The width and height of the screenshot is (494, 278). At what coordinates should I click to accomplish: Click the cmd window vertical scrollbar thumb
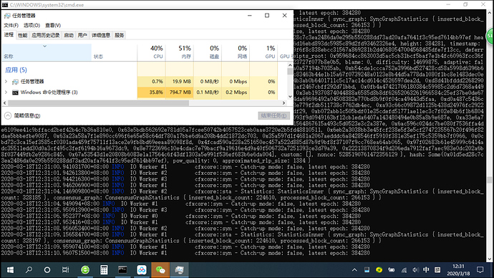[x=489, y=180]
